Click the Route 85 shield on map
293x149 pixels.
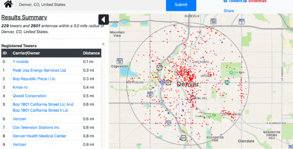click(x=183, y=138)
